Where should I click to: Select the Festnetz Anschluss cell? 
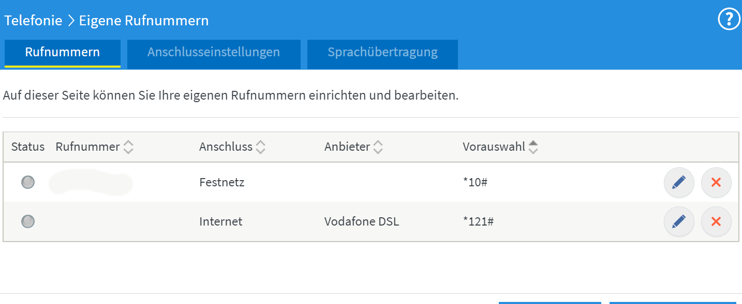click(x=221, y=182)
